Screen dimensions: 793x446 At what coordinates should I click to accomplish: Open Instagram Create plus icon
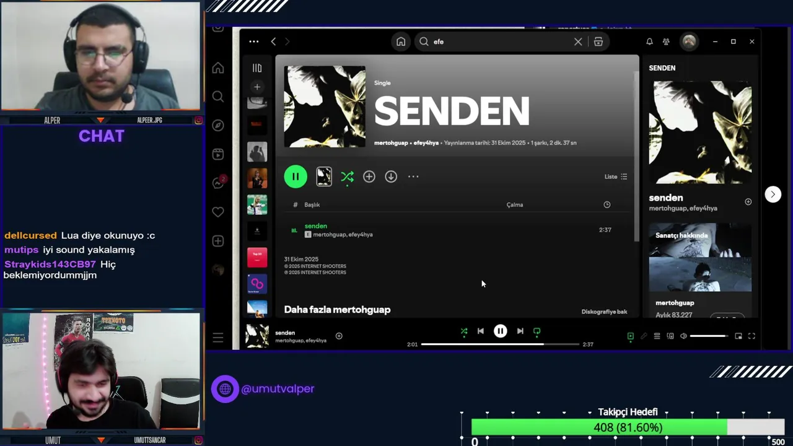coord(218,241)
